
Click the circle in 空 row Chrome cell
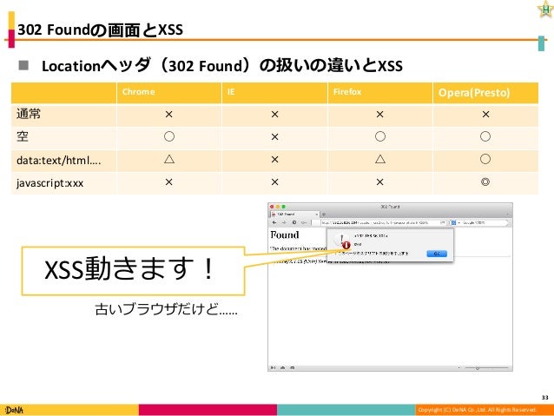tap(169, 136)
